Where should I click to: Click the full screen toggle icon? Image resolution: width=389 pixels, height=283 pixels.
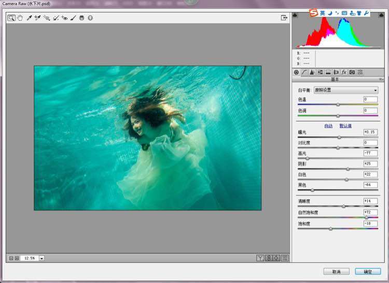(284, 18)
